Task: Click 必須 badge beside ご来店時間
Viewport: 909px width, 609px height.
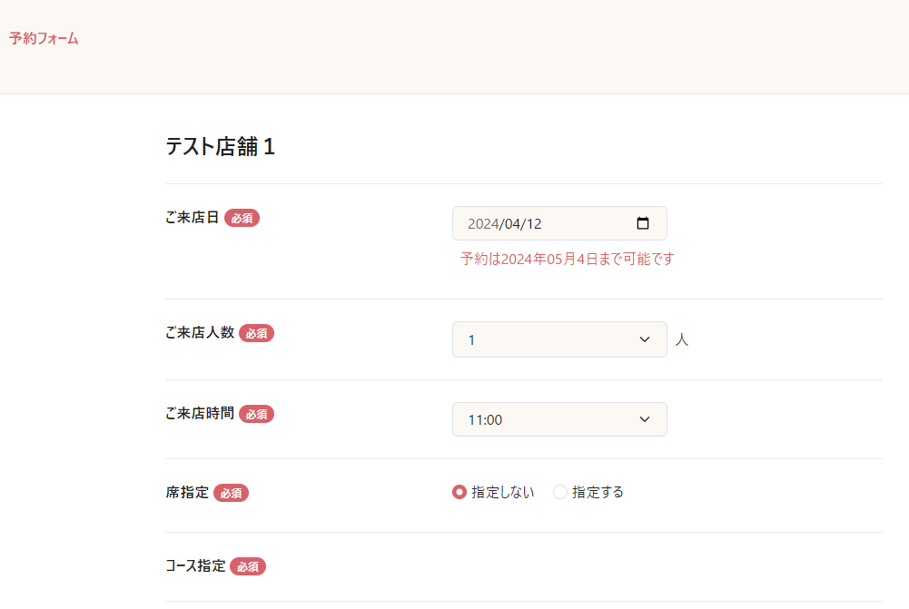Action: click(x=256, y=414)
